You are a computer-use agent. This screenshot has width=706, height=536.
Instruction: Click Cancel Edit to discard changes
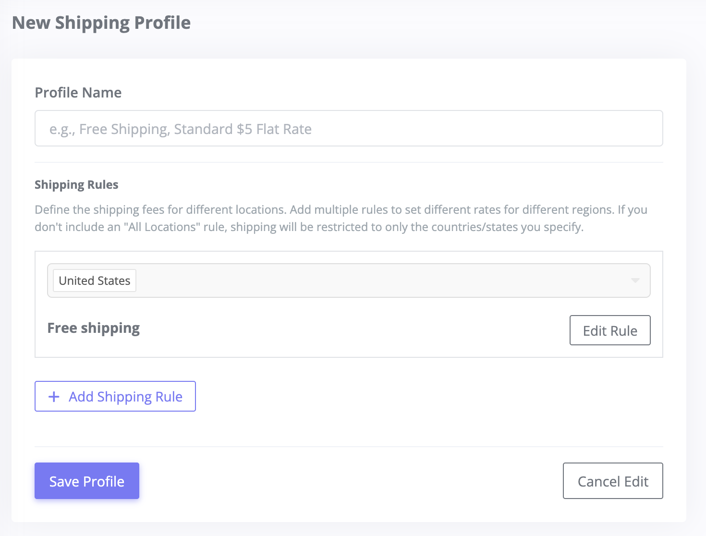[613, 481]
